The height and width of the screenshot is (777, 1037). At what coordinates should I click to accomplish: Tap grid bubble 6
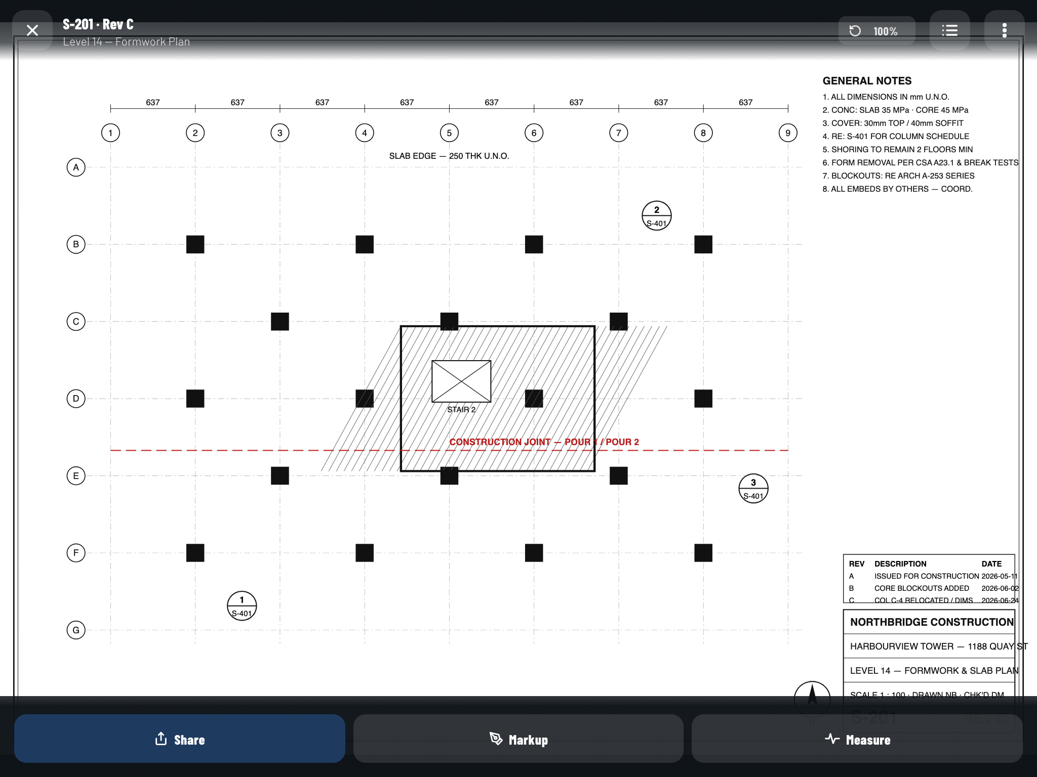tap(534, 133)
